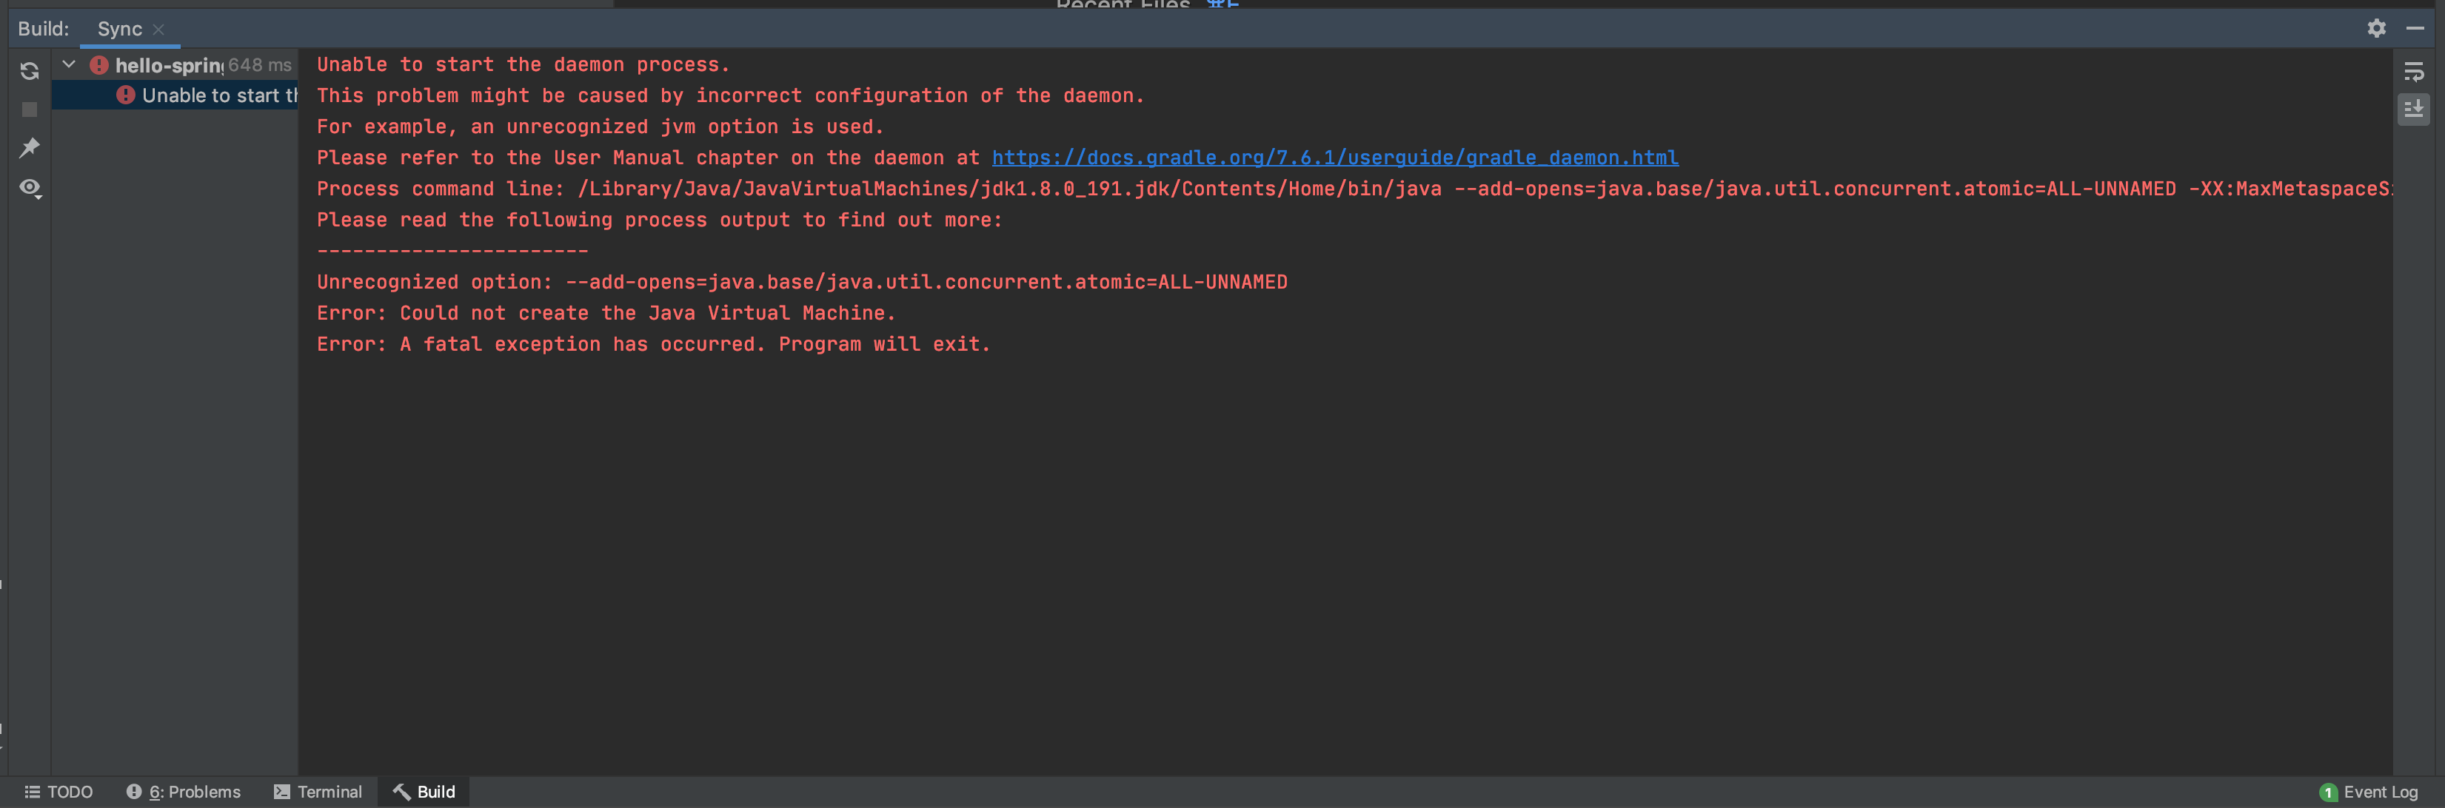Hide the Build tool window

click(2415, 28)
